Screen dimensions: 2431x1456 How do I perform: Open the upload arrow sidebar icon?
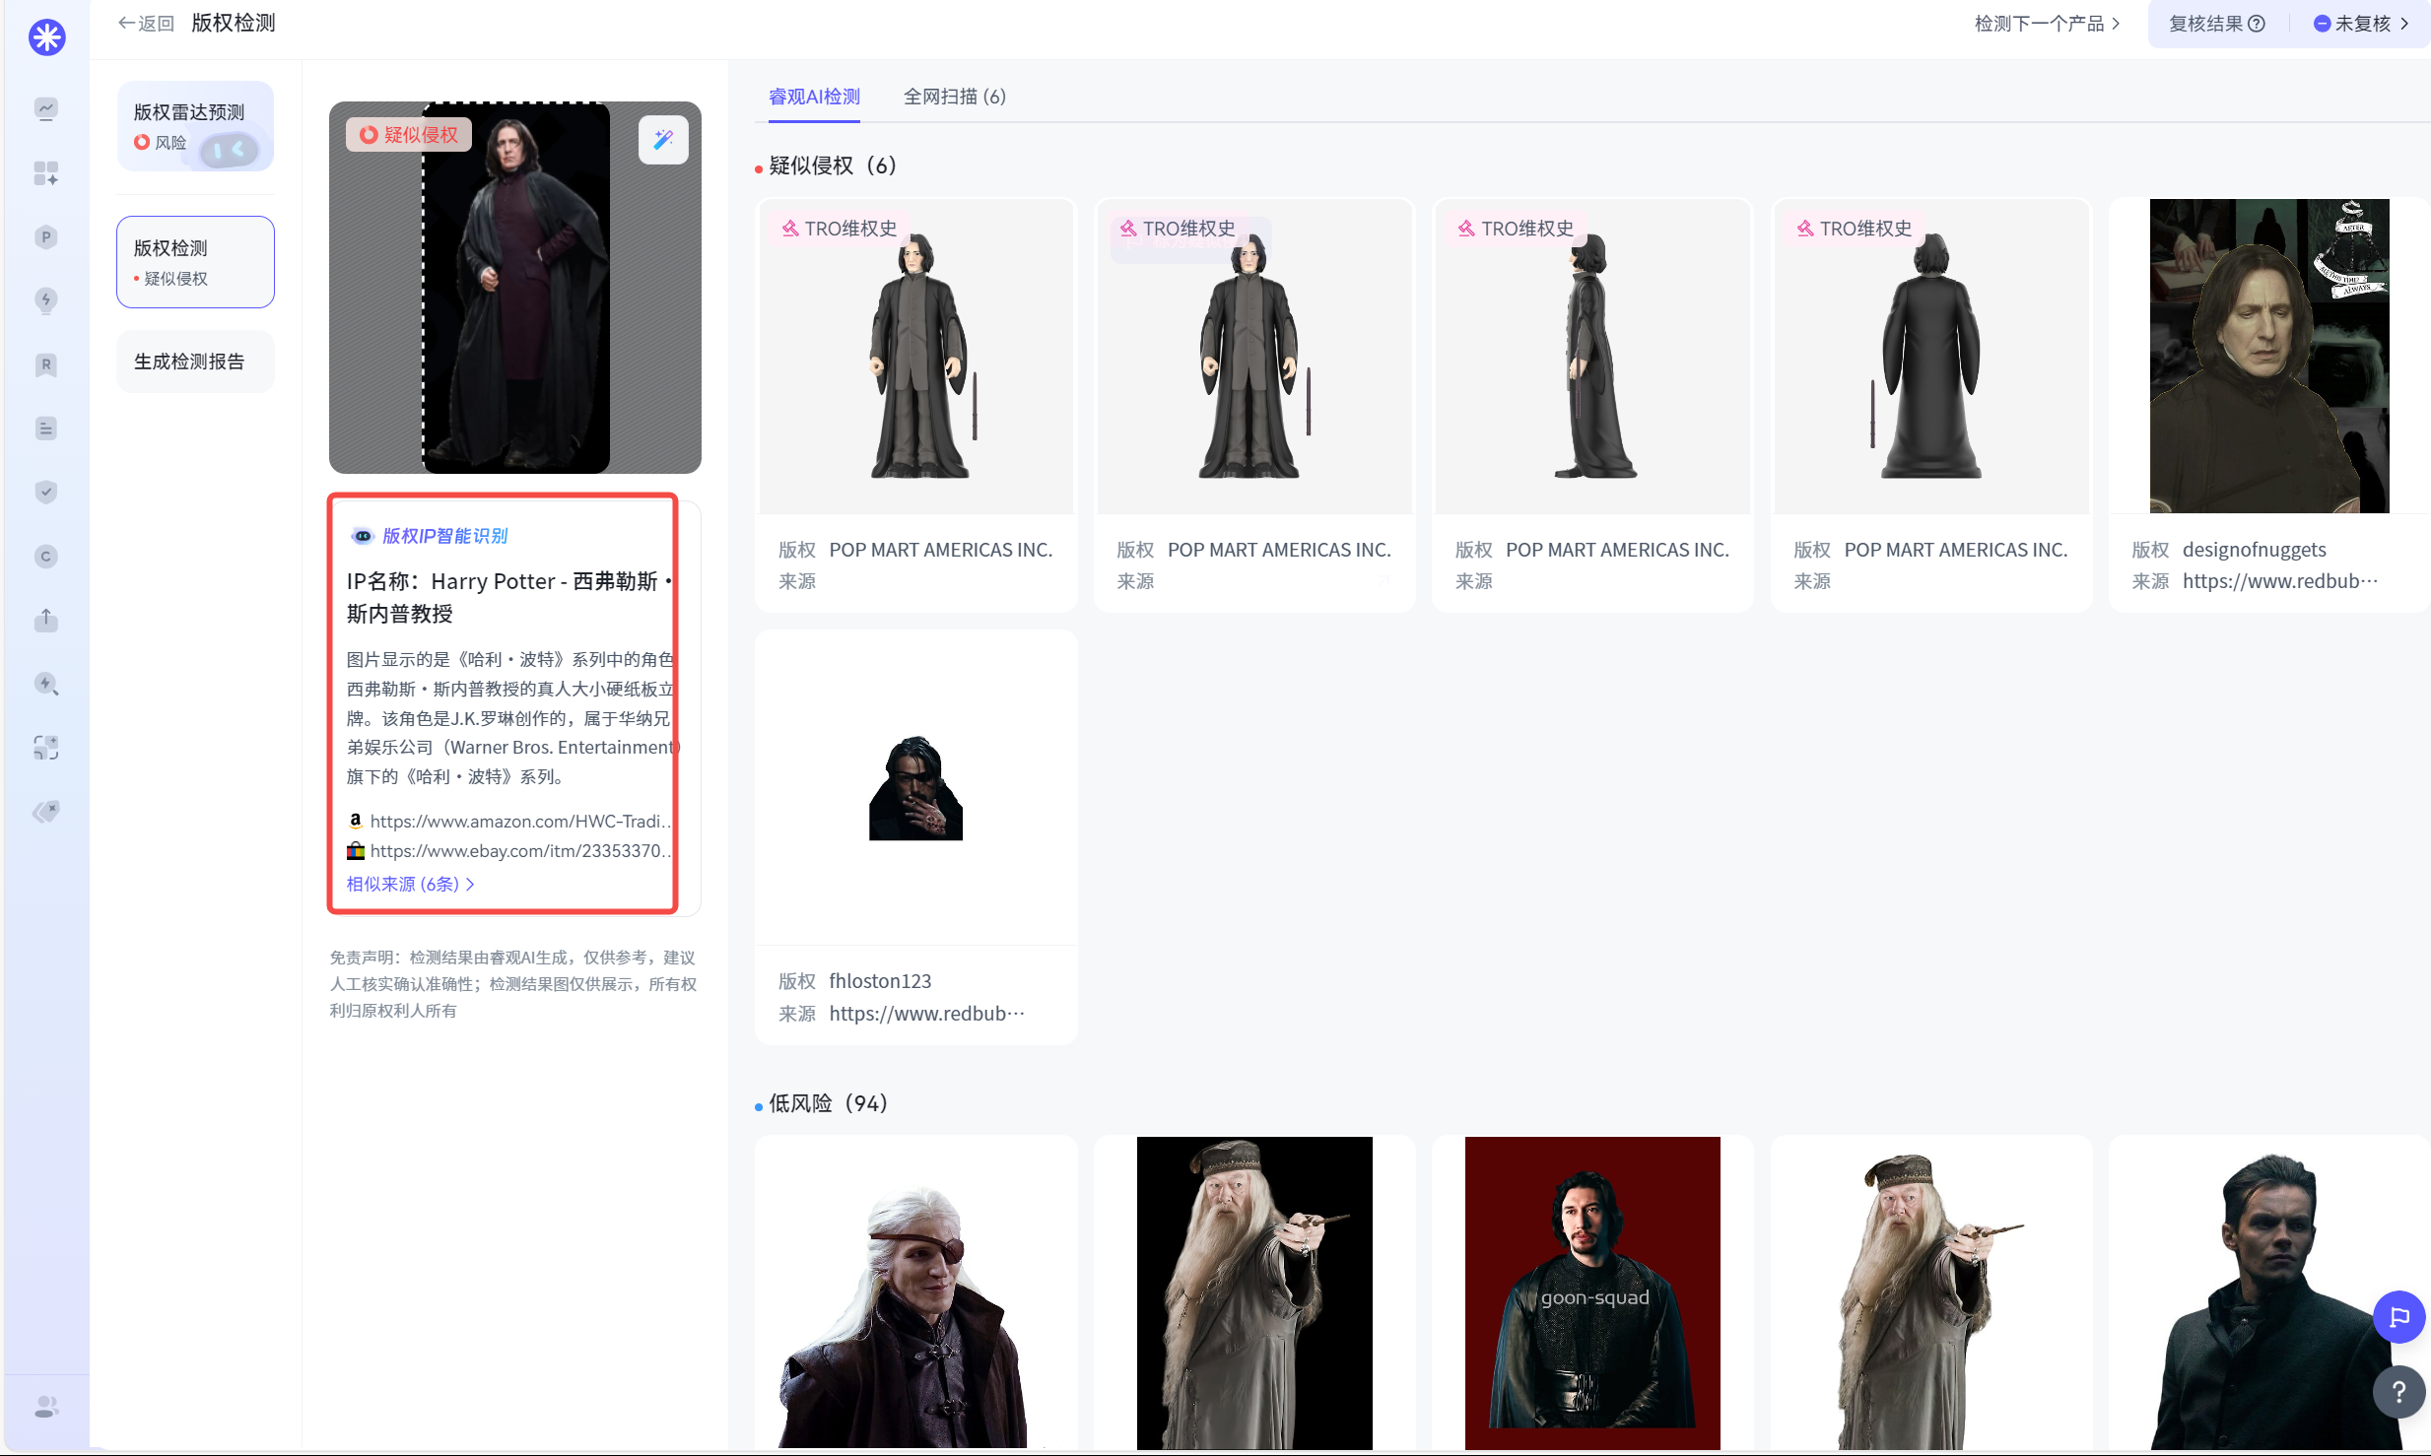(x=46, y=620)
